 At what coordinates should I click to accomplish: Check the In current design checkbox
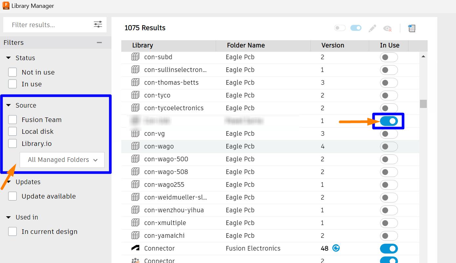coord(12,232)
